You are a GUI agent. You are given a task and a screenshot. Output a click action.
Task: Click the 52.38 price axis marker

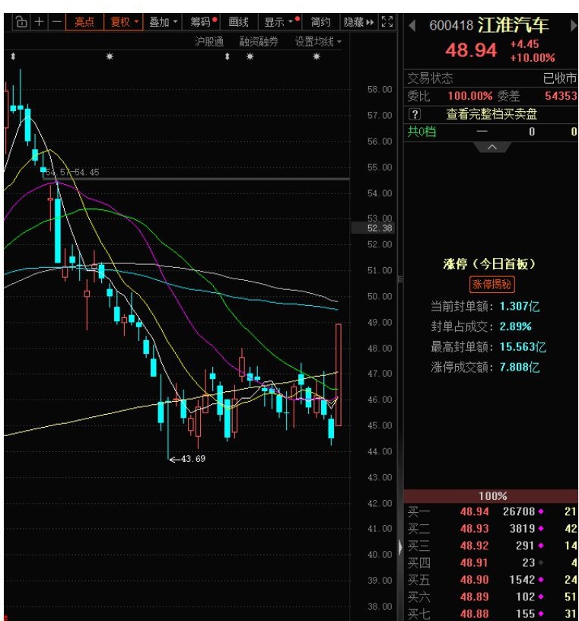(373, 228)
